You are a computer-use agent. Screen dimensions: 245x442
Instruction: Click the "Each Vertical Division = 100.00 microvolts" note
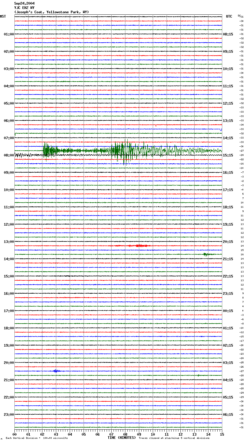tap(37, 438)
